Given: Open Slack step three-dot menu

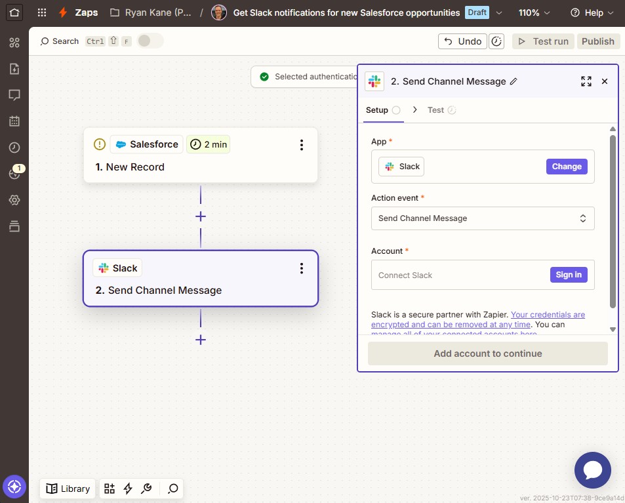Looking at the screenshot, I should click(301, 268).
